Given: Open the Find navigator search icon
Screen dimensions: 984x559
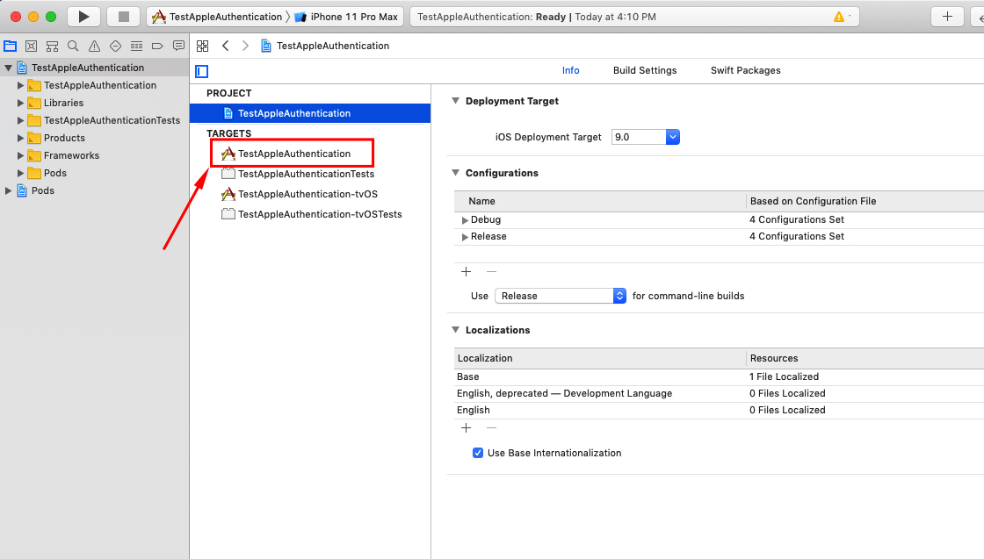Looking at the screenshot, I should tap(73, 46).
